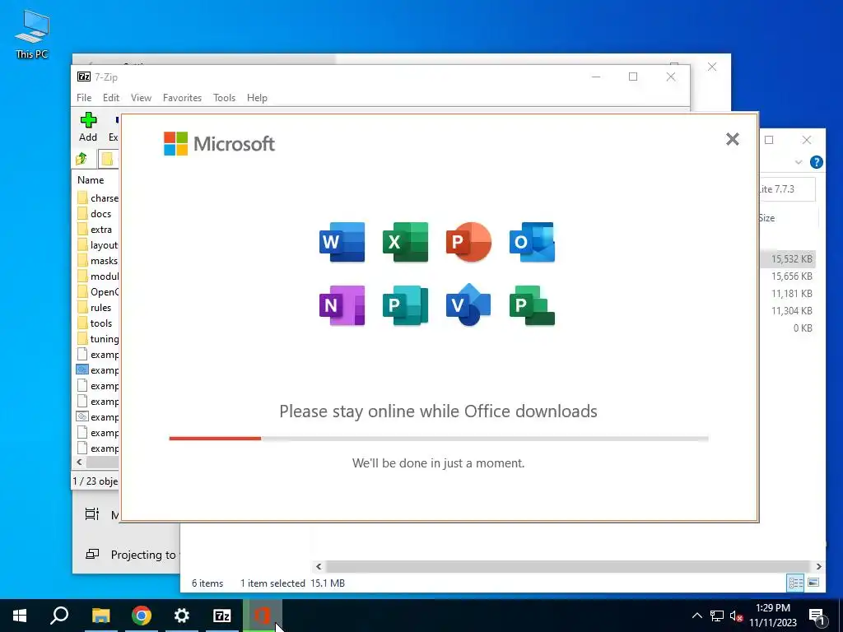Screen dimensions: 843x632
Task: Open Settings from the taskbar
Action: (x=182, y=616)
